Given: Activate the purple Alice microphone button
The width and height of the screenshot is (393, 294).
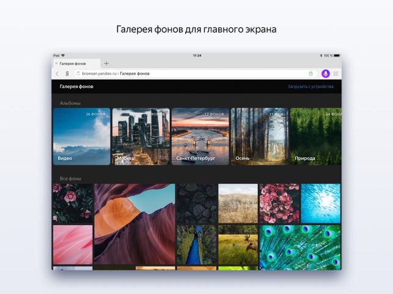Looking at the screenshot, I should click(x=325, y=74).
